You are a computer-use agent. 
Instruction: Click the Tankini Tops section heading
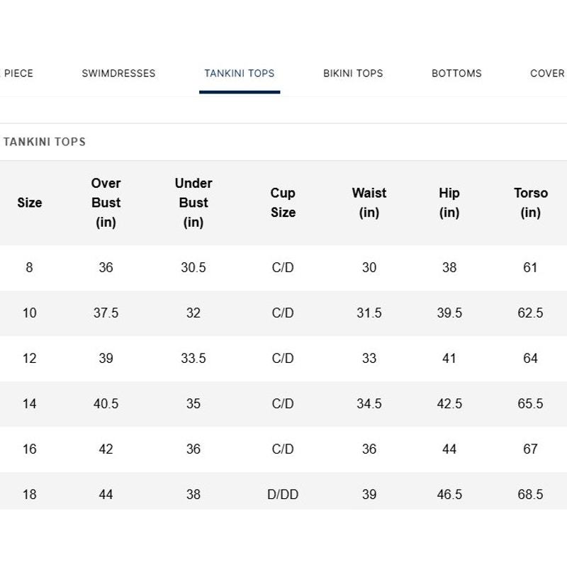coord(45,142)
